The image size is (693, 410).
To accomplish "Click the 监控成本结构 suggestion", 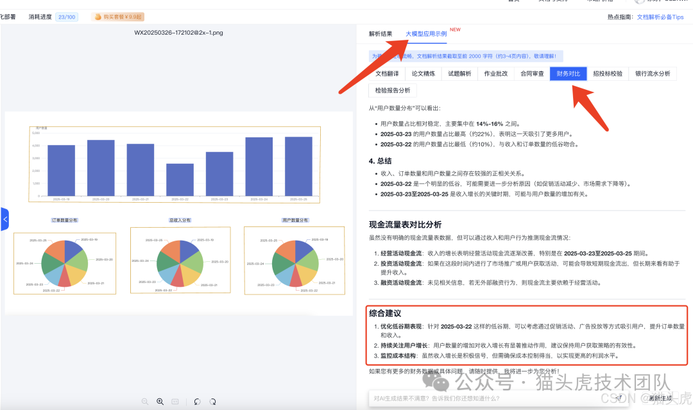I will pyautogui.click(x=497, y=355).
